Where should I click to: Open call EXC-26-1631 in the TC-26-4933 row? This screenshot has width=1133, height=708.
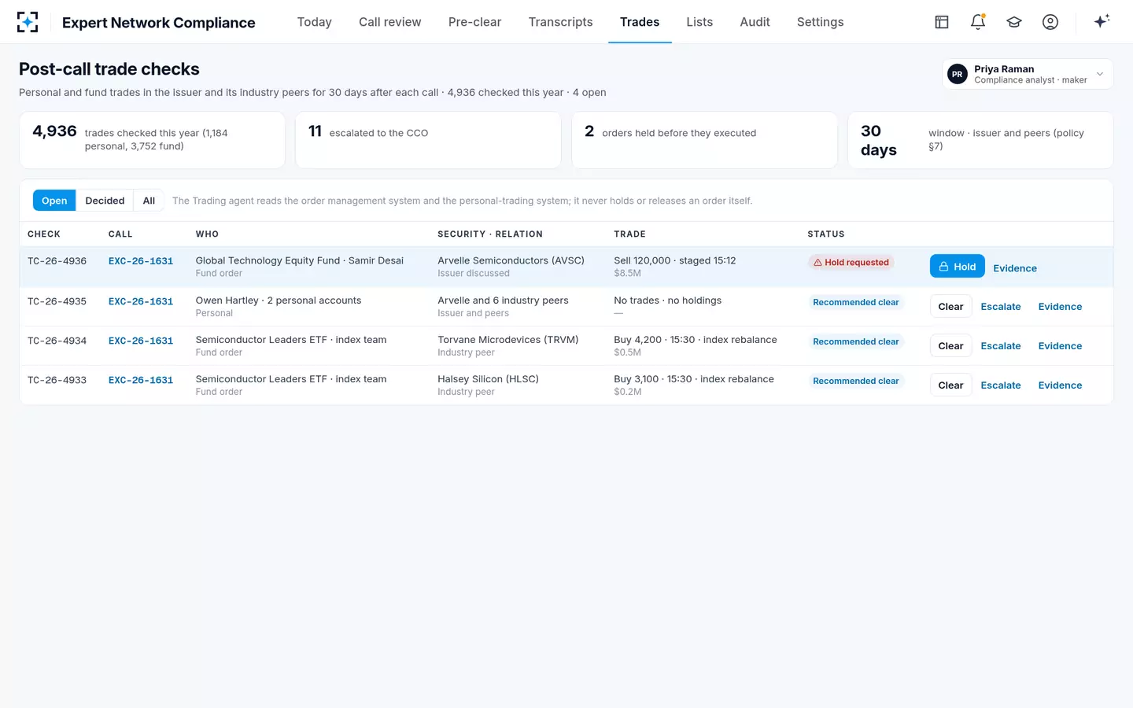pos(141,380)
